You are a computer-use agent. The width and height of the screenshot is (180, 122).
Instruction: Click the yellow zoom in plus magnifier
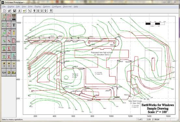coord(9,65)
